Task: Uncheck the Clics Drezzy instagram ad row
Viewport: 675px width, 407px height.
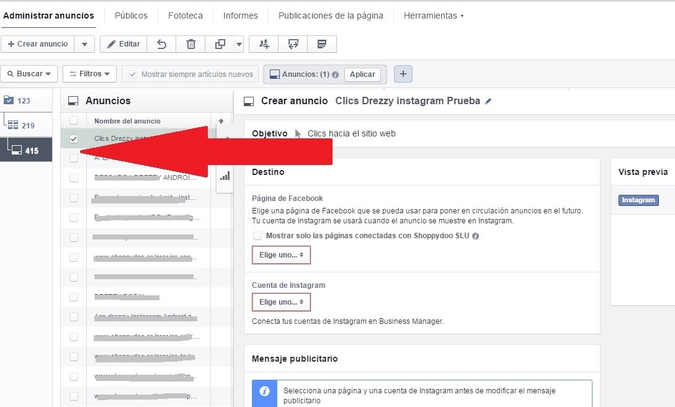Action: click(74, 139)
